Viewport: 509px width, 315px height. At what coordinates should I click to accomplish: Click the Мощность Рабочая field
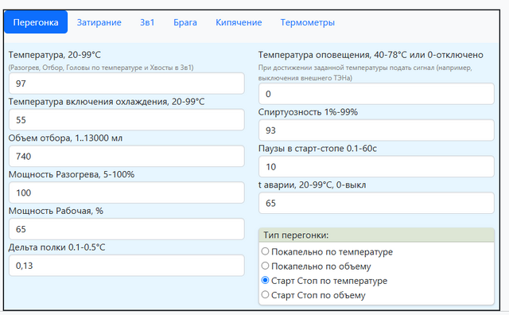[126, 229]
